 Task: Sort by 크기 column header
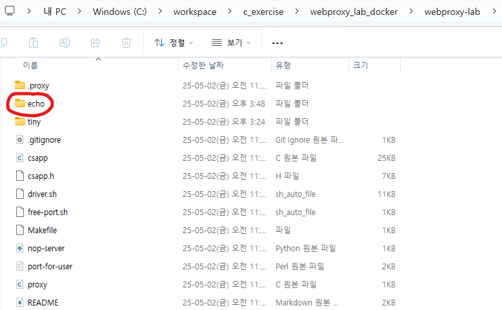pos(361,65)
